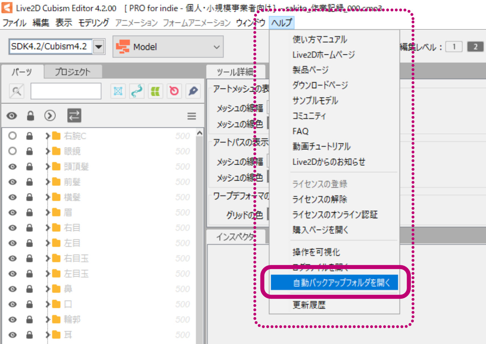Select the 右目玉 part row
This screenshot has height=344, width=486.
pos(99,258)
